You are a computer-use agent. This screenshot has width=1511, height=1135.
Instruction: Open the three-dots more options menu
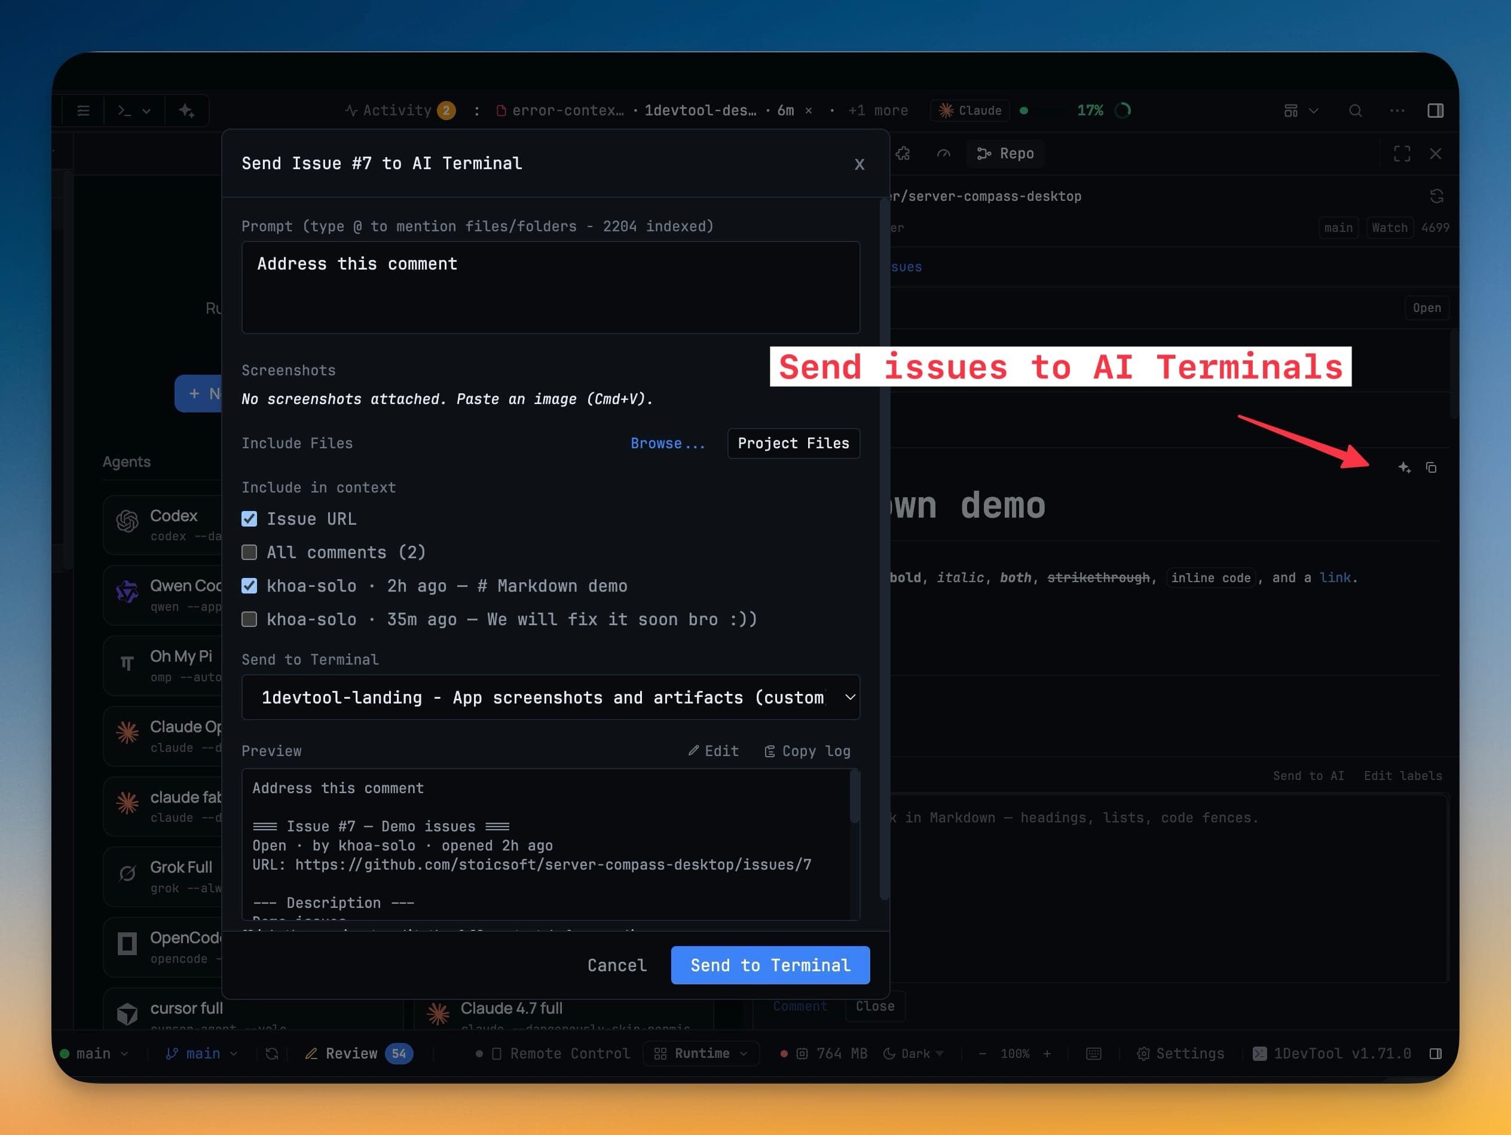(1397, 111)
